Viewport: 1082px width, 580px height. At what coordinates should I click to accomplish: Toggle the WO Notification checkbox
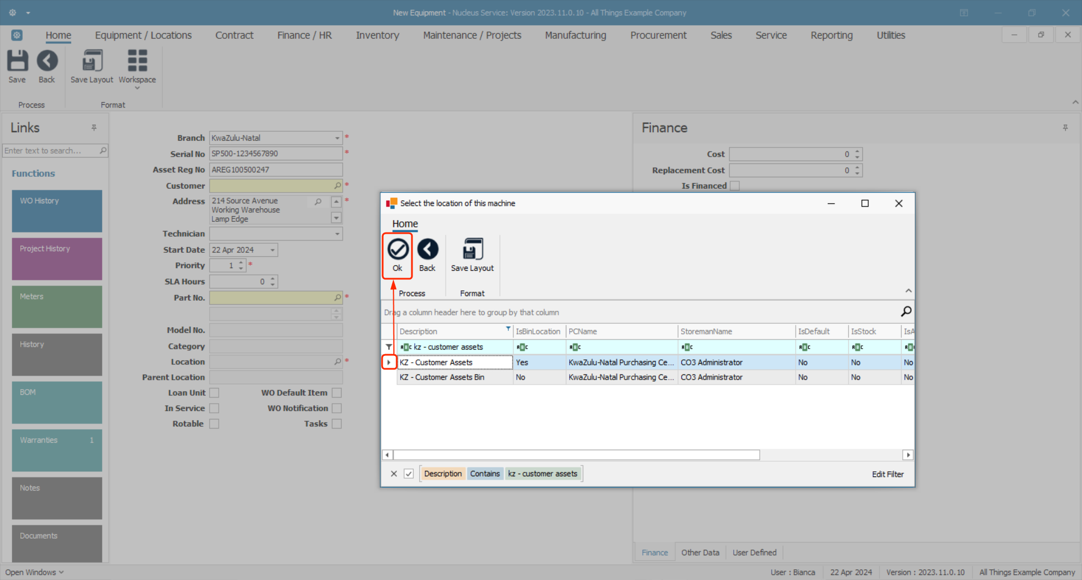[x=337, y=408]
